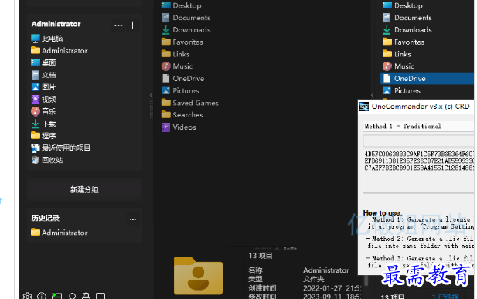477x299 pixels.
Task: Open the Administrator group ellipsis menu
Action: point(118,25)
